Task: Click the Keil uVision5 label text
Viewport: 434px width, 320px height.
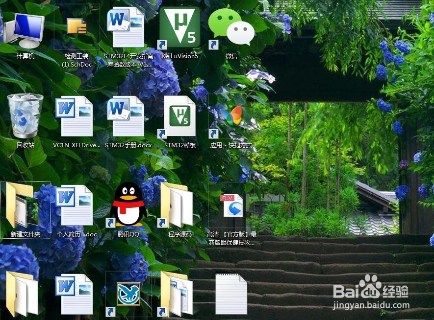Action: coord(179,56)
